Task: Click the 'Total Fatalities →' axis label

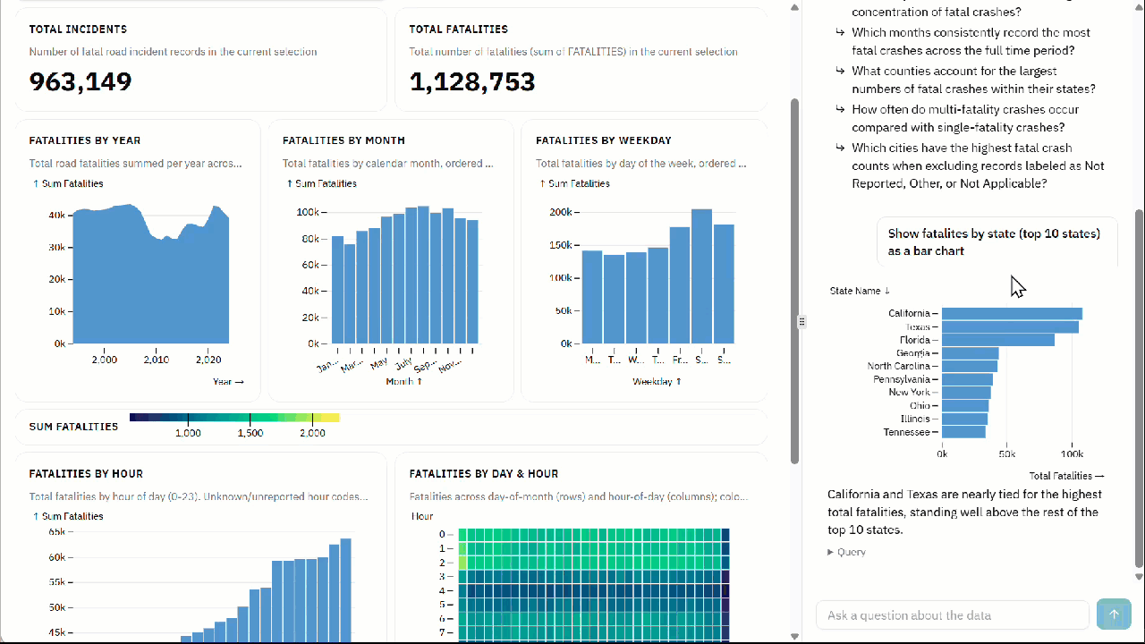Action: click(x=1066, y=476)
